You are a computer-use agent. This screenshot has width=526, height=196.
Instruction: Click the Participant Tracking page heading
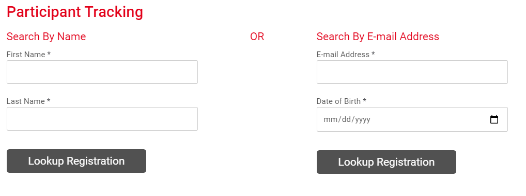75,12
